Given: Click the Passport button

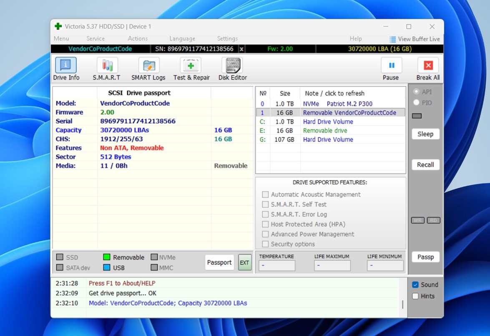Looking at the screenshot, I should click(x=219, y=263).
